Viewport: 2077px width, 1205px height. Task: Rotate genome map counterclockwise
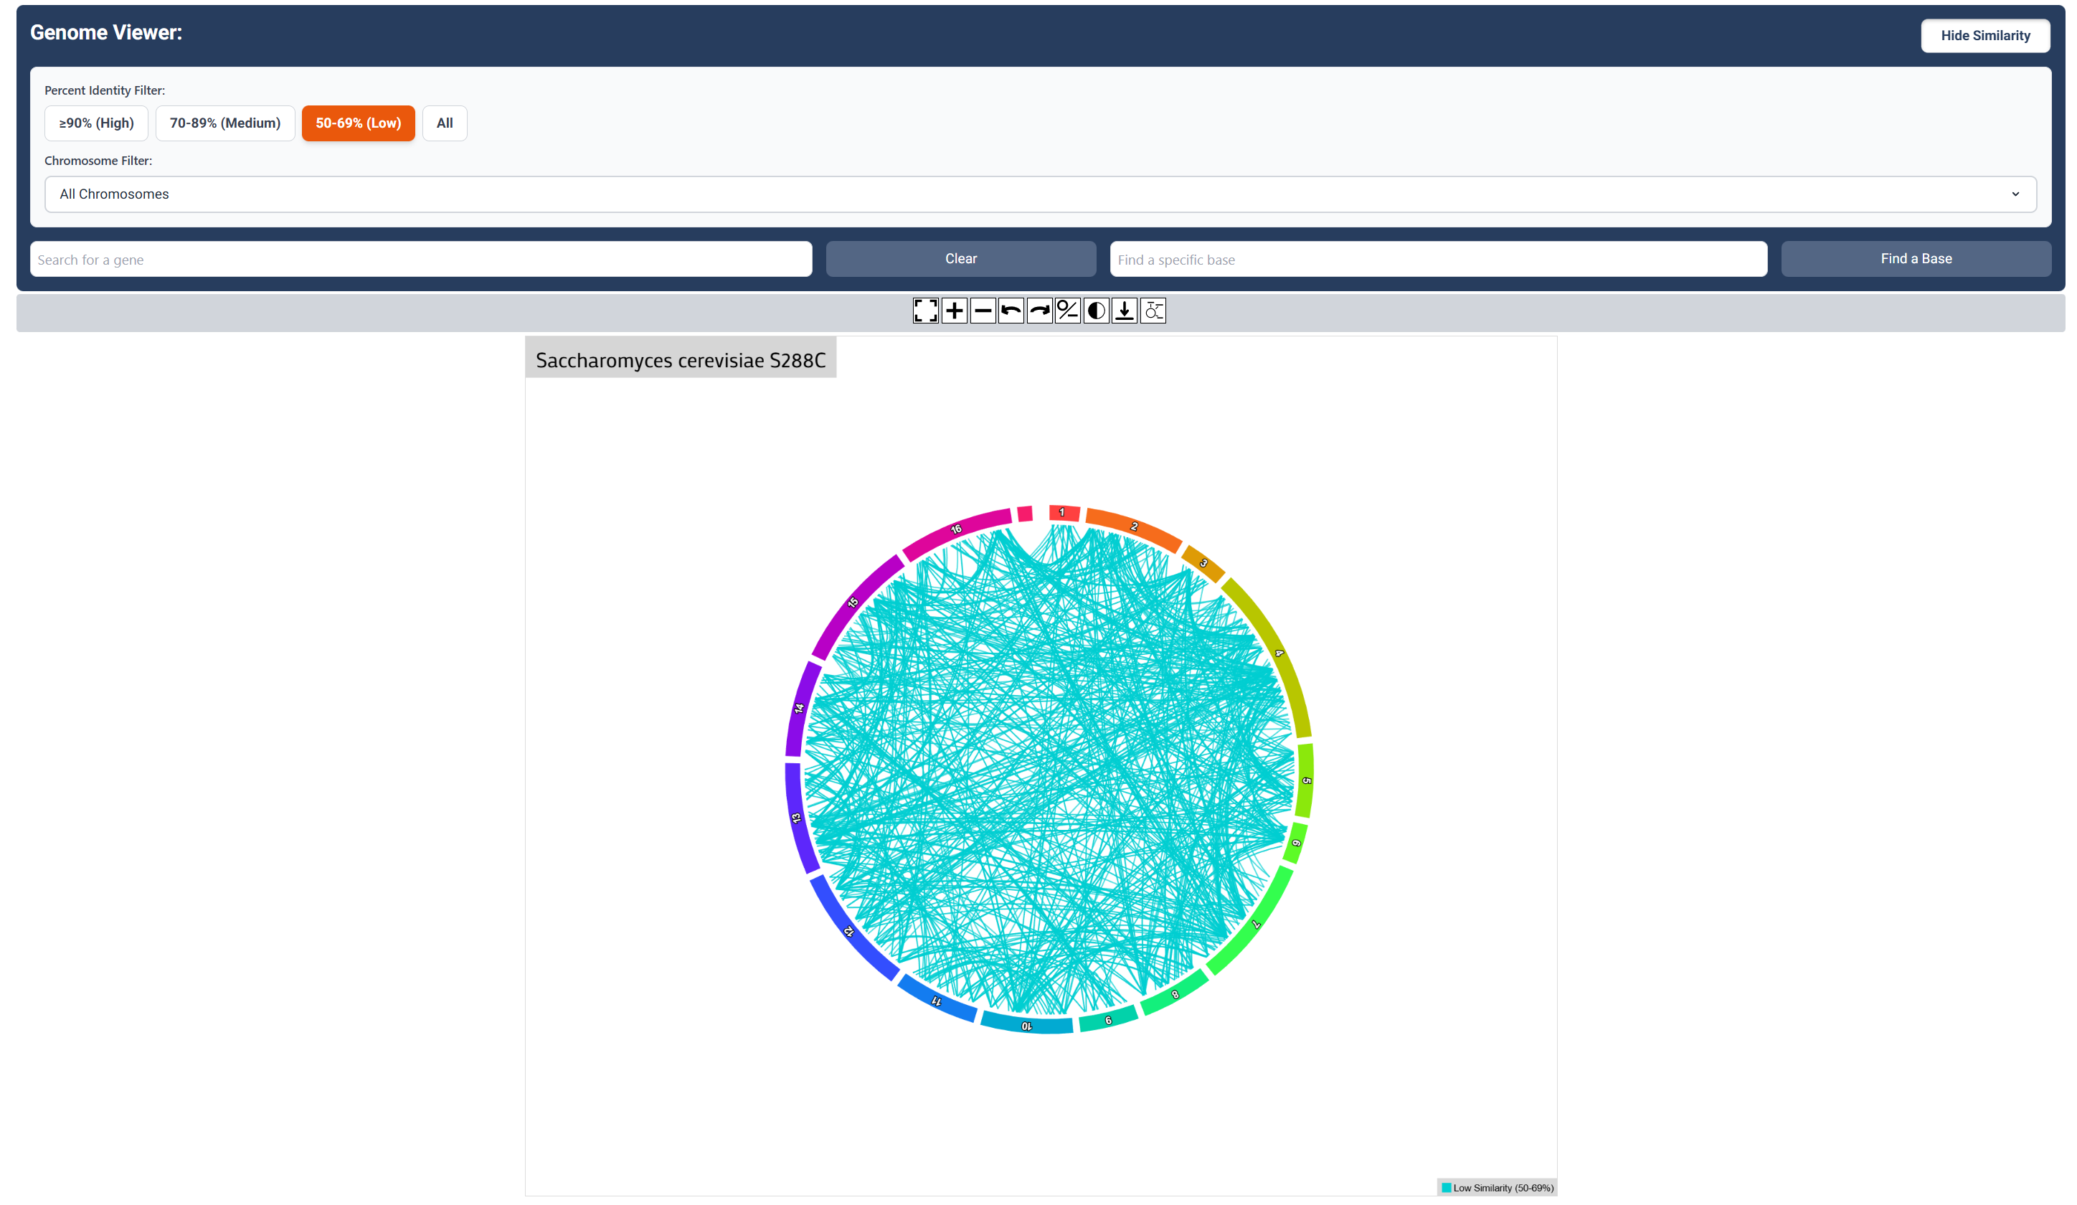[x=1011, y=311]
